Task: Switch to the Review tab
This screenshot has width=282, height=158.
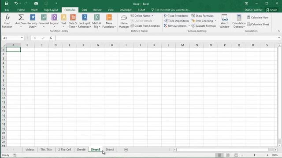Action: click(97, 10)
